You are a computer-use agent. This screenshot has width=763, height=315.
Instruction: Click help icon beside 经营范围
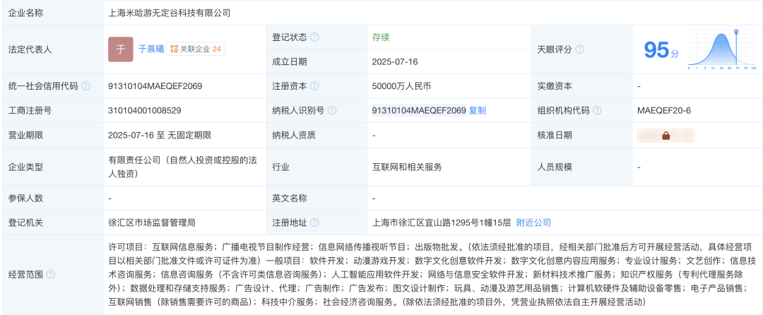coord(51,274)
